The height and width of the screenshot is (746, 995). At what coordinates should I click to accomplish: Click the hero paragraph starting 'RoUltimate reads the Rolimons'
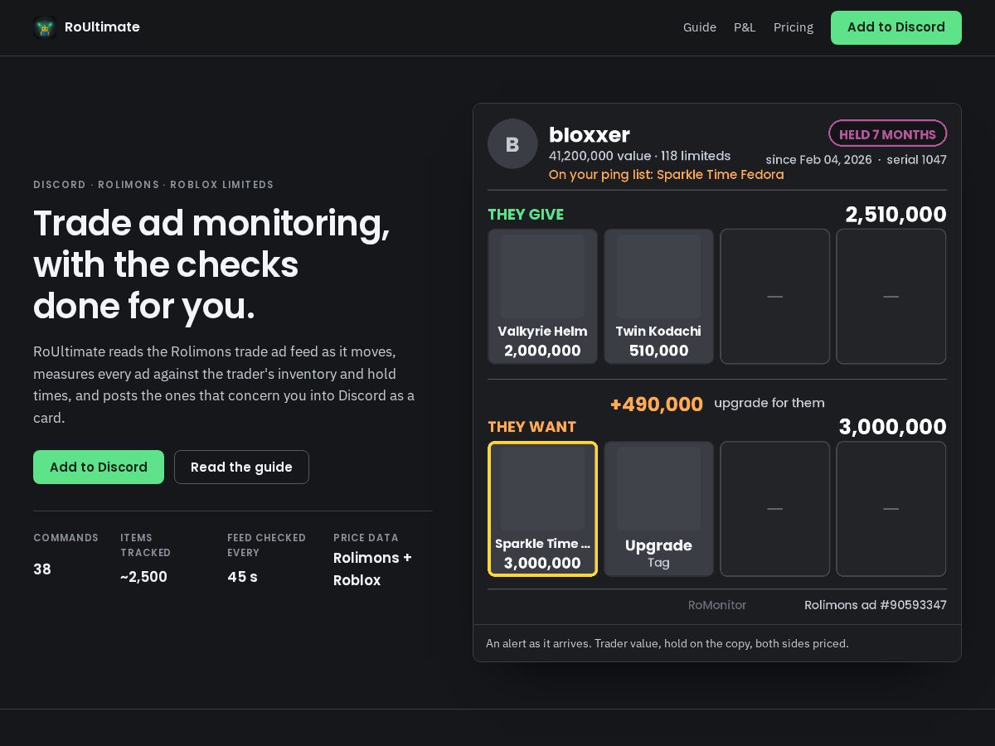pos(224,385)
